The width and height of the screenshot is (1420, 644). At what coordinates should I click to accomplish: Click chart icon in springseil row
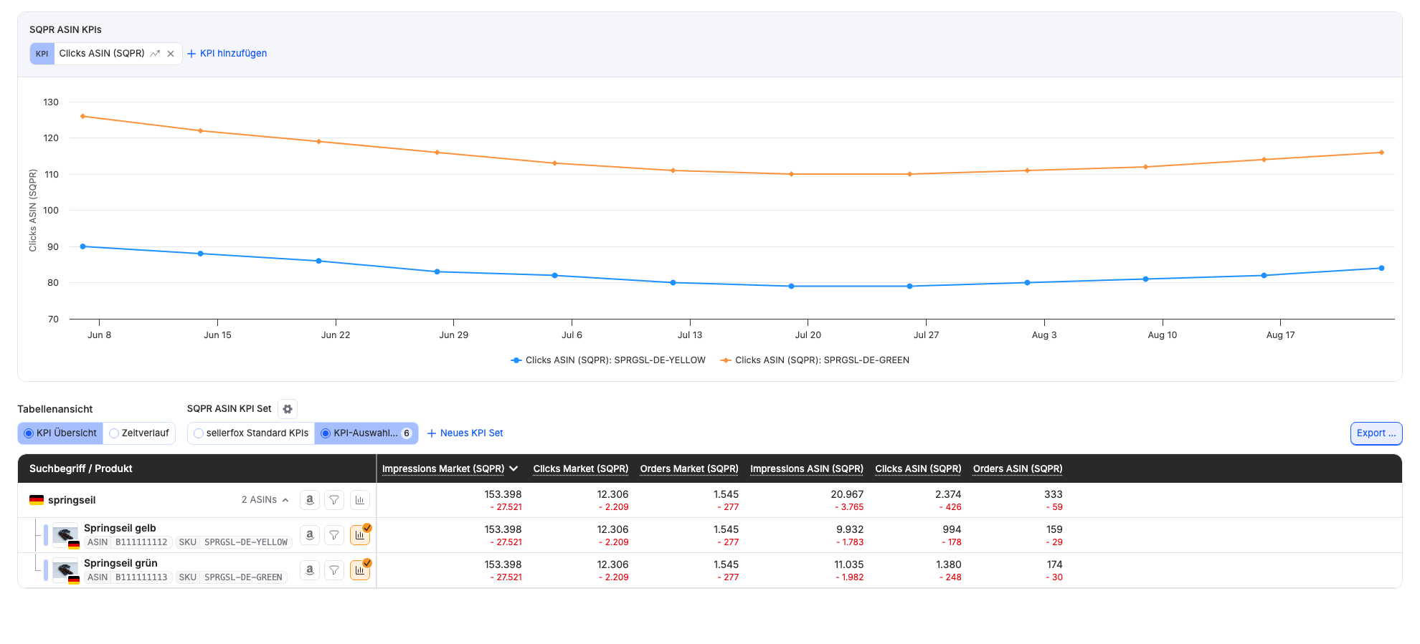[359, 500]
